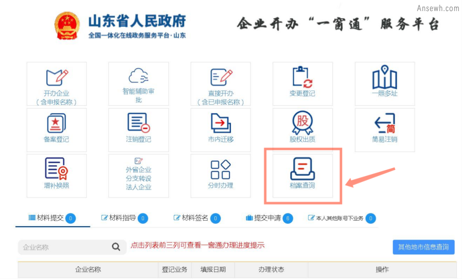Switch to the 材料签名 tab

tap(197, 218)
